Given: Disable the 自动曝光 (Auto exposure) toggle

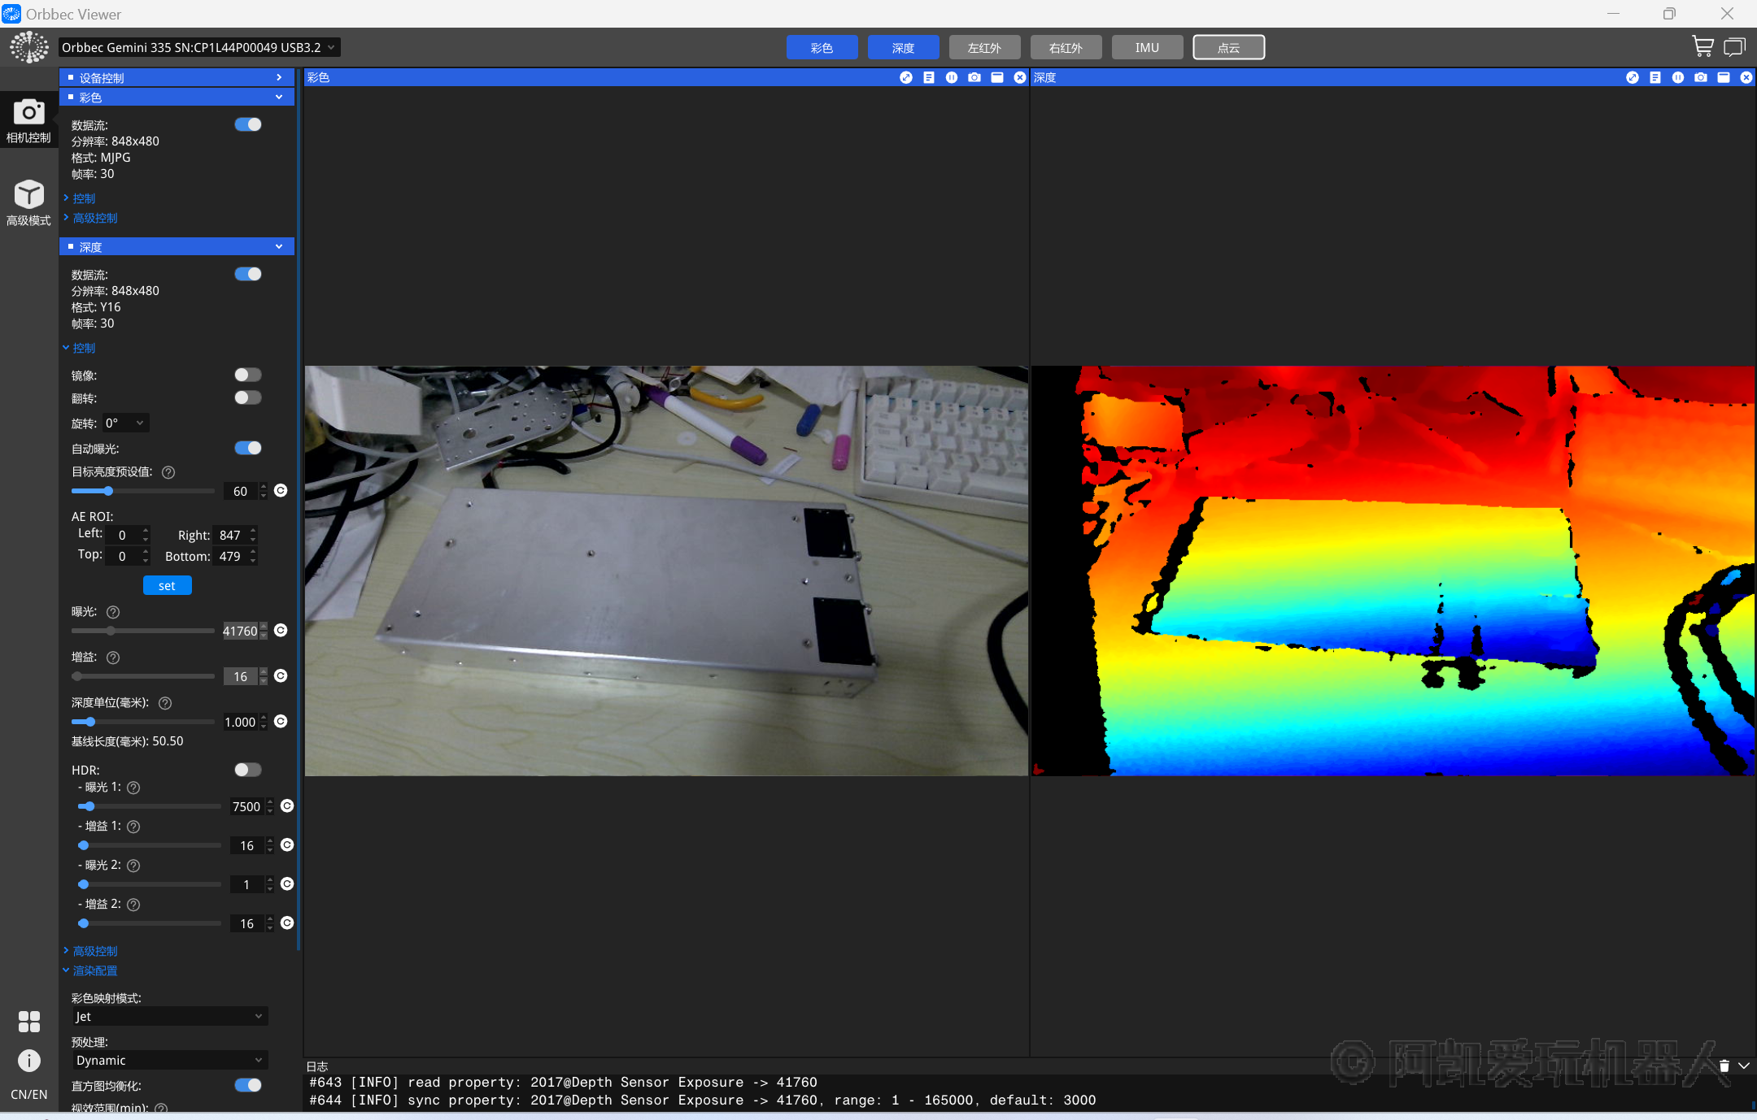Looking at the screenshot, I should [x=247, y=448].
